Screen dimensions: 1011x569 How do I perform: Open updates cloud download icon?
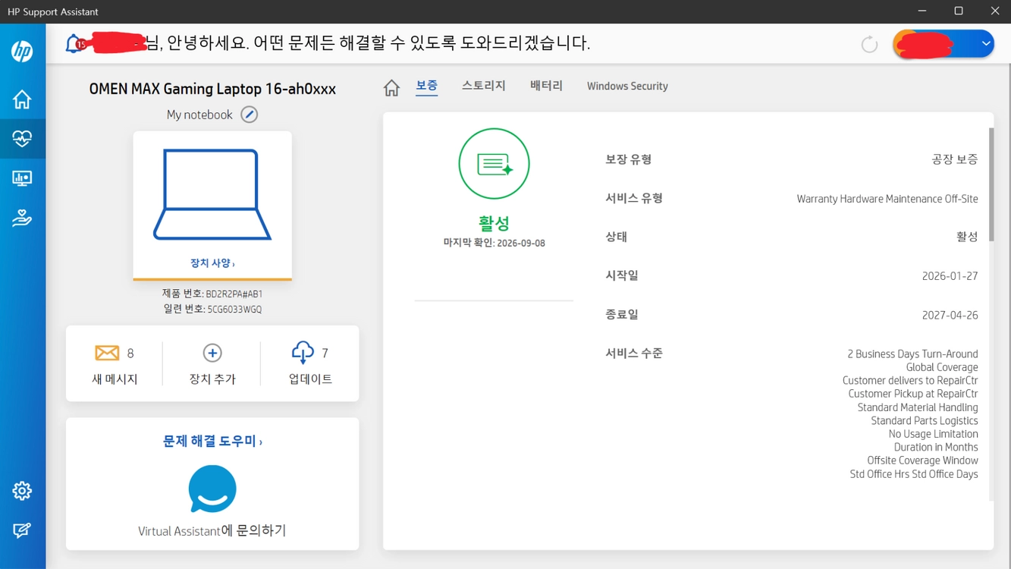(x=303, y=352)
